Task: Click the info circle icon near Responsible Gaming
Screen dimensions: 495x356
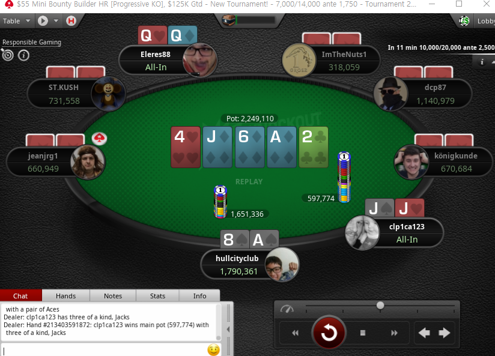Action: (23, 56)
